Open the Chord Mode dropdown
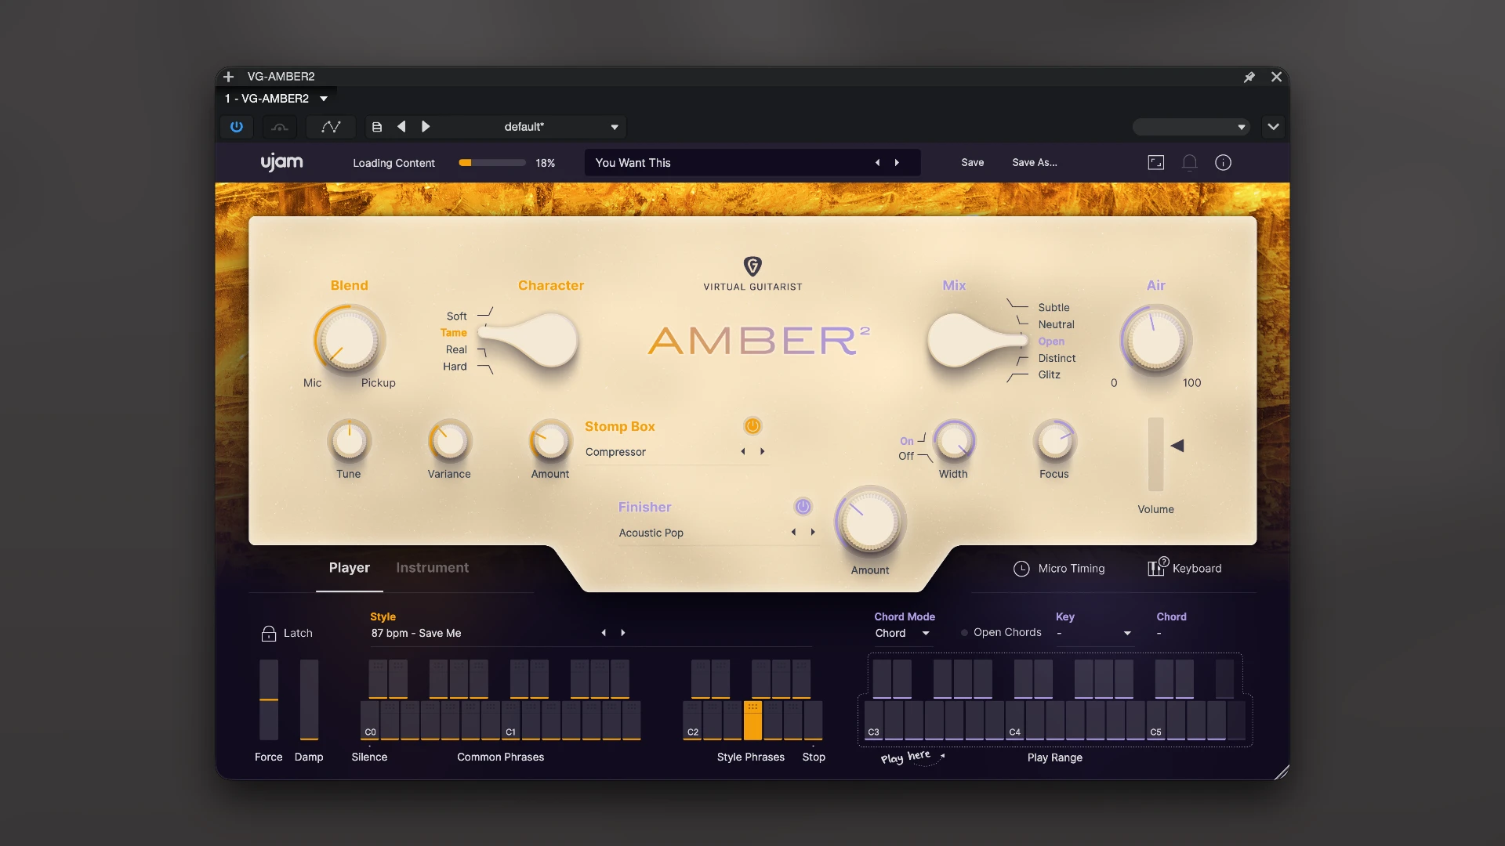1505x846 pixels. click(x=902, y=634)
